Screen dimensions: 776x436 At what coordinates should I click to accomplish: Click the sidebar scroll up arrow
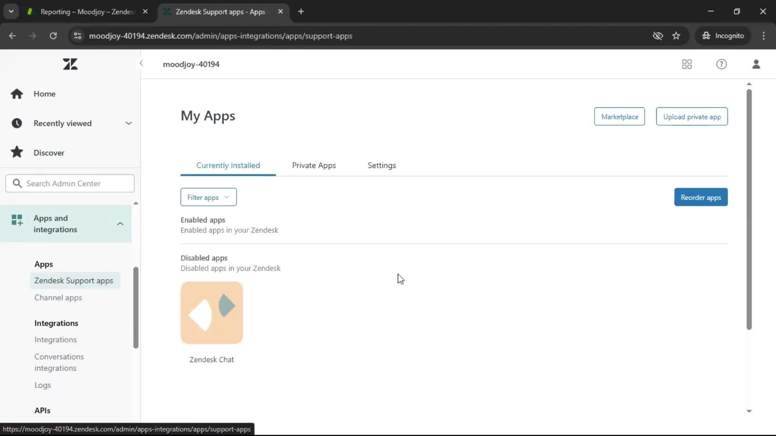(136, 203)
